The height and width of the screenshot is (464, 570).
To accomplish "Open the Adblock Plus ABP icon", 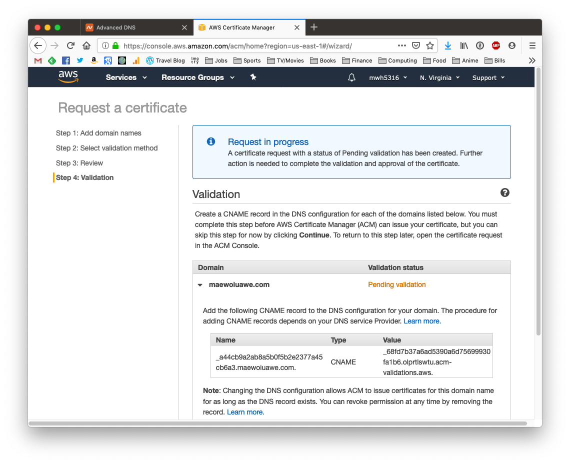I will coord(496,45).
